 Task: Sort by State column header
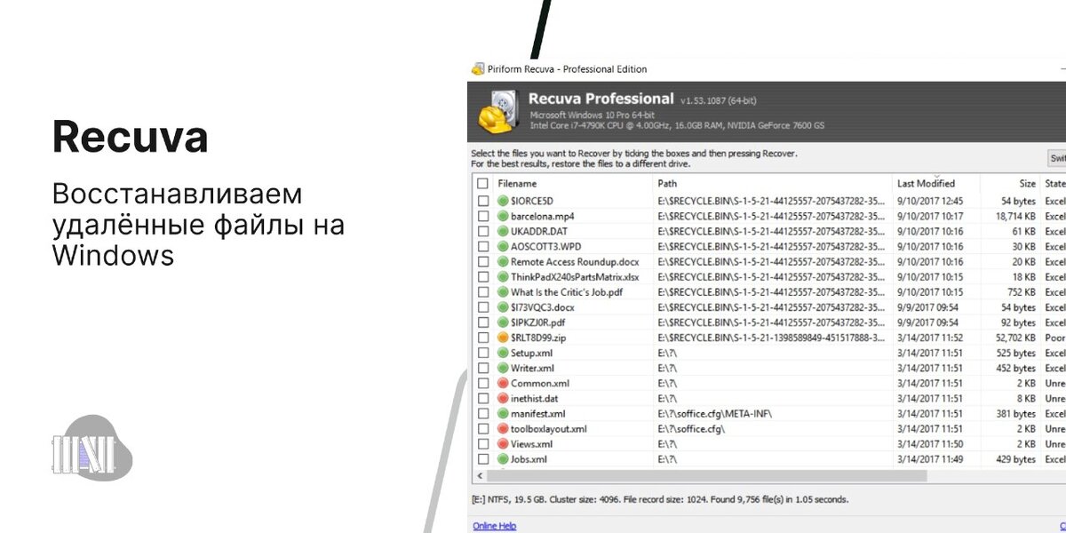(x=1054, y=184)
